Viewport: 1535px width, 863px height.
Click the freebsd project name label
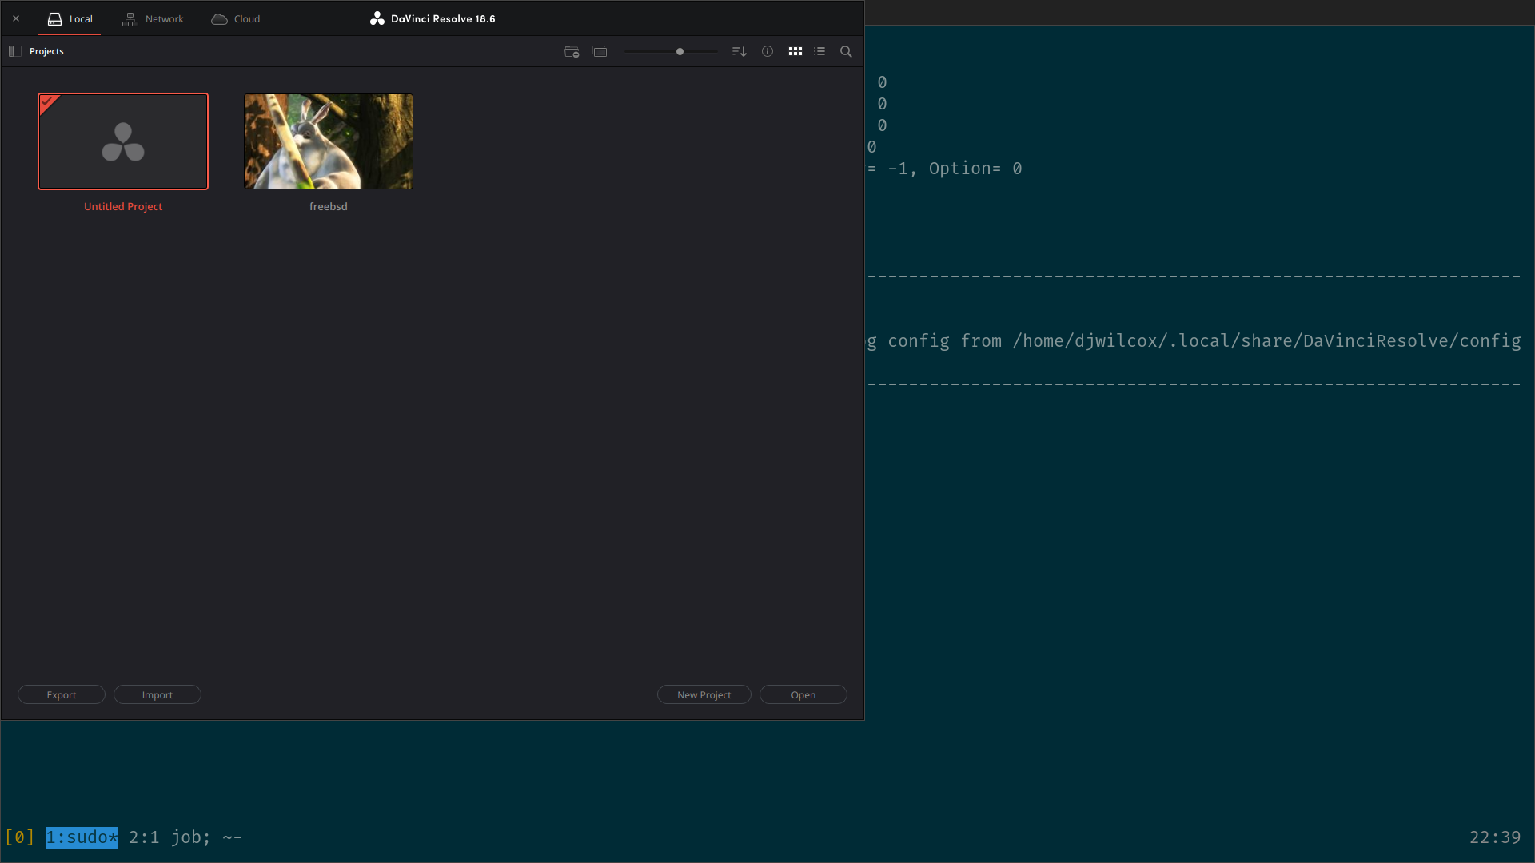tap(329, 206)
